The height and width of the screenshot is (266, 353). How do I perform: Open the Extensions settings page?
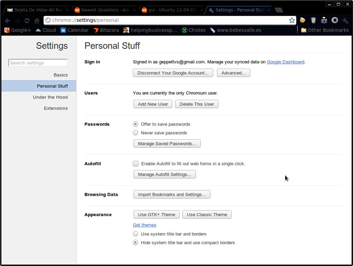coord(56,108)
